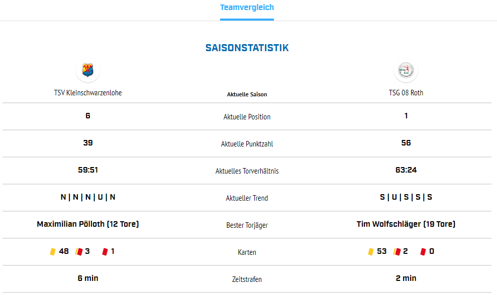Click Kleinschwarzenlohe's yellow-red card icon
497x304 pixels.
click(79, 252)
